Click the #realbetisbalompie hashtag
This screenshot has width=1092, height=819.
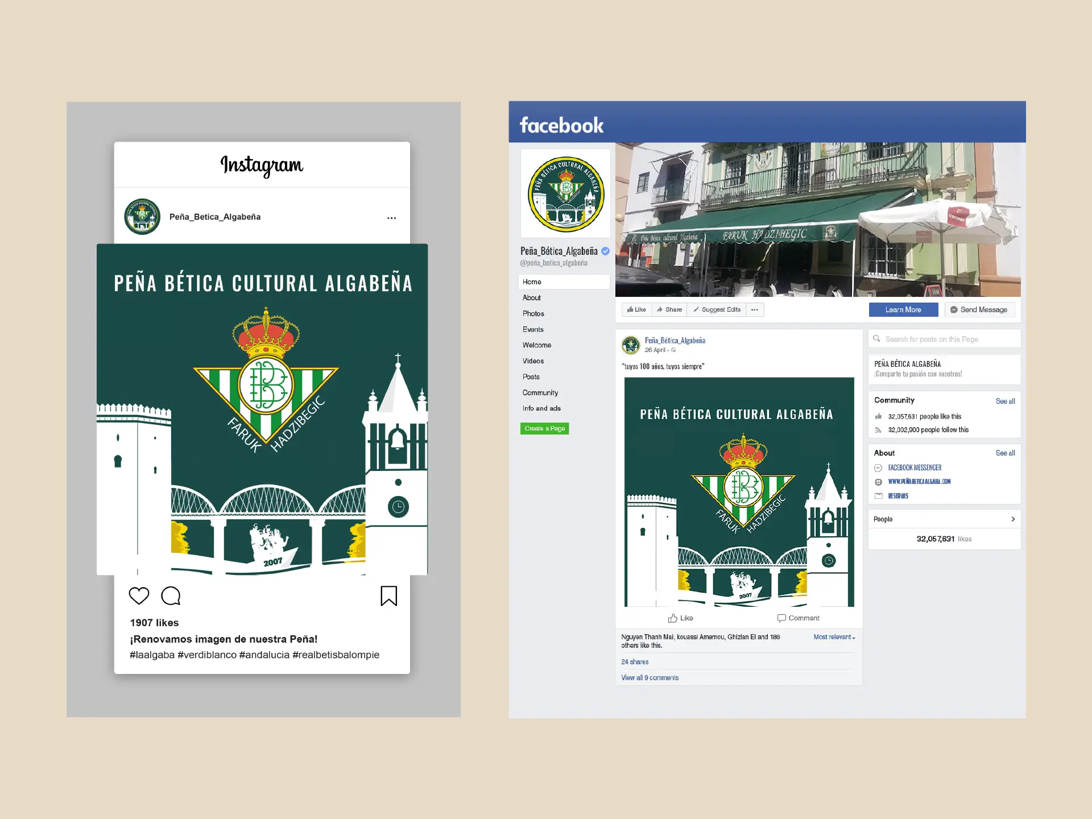(336, 655)
